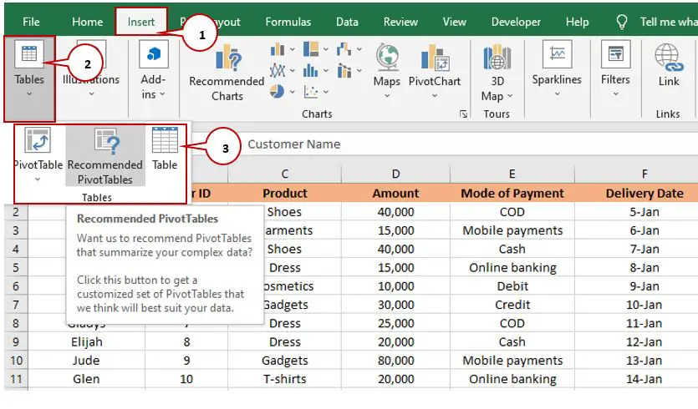The image size is (698, 409).
Task: Select the cell containing Elijah
Action: coord(87,342)
